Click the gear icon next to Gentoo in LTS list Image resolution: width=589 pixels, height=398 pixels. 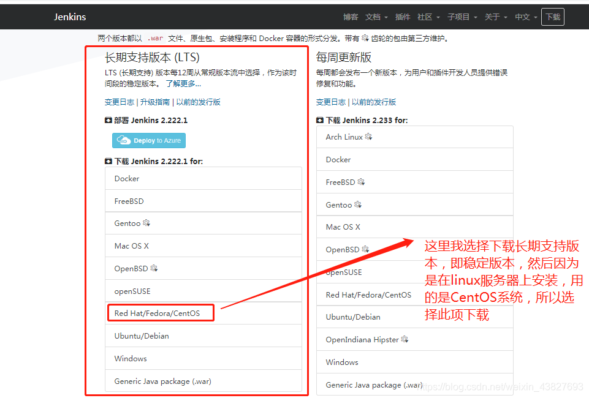tap(145, 223)
